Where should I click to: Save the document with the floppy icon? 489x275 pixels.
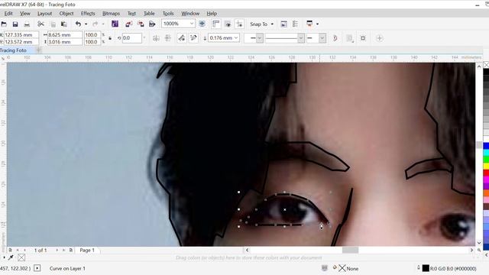pos(15,24)
